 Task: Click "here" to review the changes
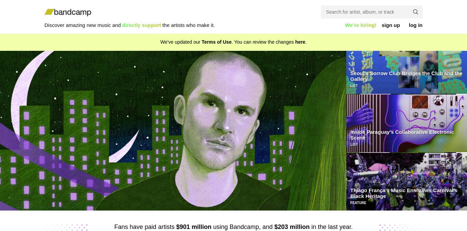pos(300,42)
